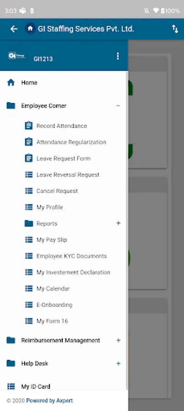Open Record Attendance
The height and width of the screenshot is (411, 184).
(x=61, y=126)
